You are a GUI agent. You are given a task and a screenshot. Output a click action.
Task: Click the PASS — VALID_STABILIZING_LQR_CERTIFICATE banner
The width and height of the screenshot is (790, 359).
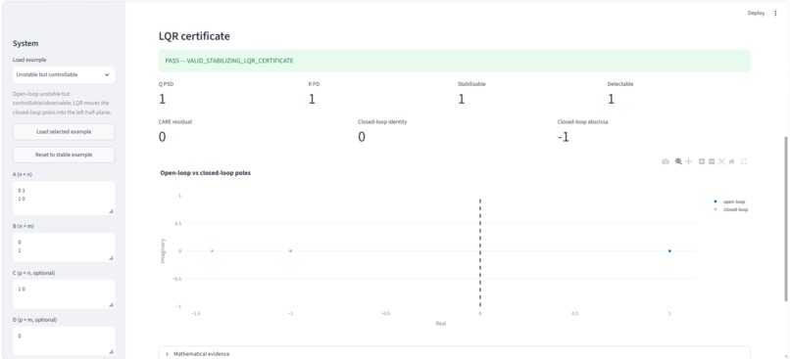[454, 61]
